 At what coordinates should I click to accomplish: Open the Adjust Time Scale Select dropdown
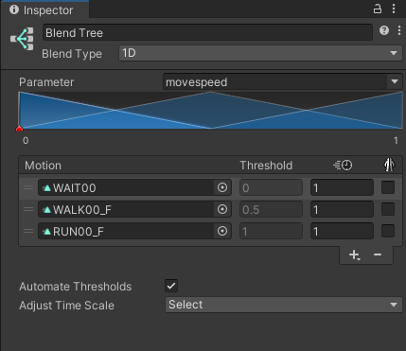(284, 305)
